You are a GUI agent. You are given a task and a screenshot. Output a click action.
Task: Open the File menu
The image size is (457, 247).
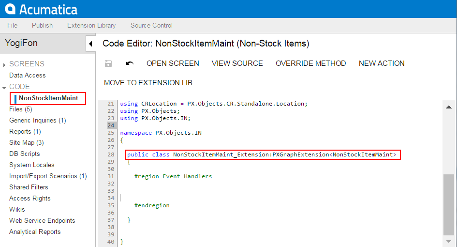tap(12, 25)
